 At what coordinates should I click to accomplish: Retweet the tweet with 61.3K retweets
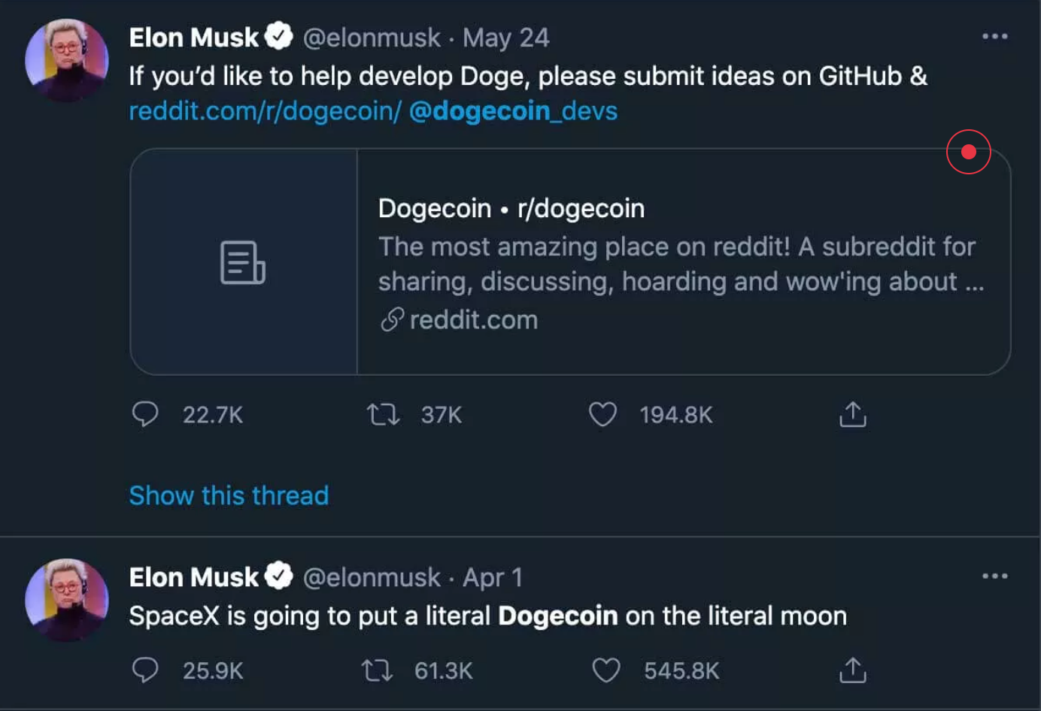377,670
